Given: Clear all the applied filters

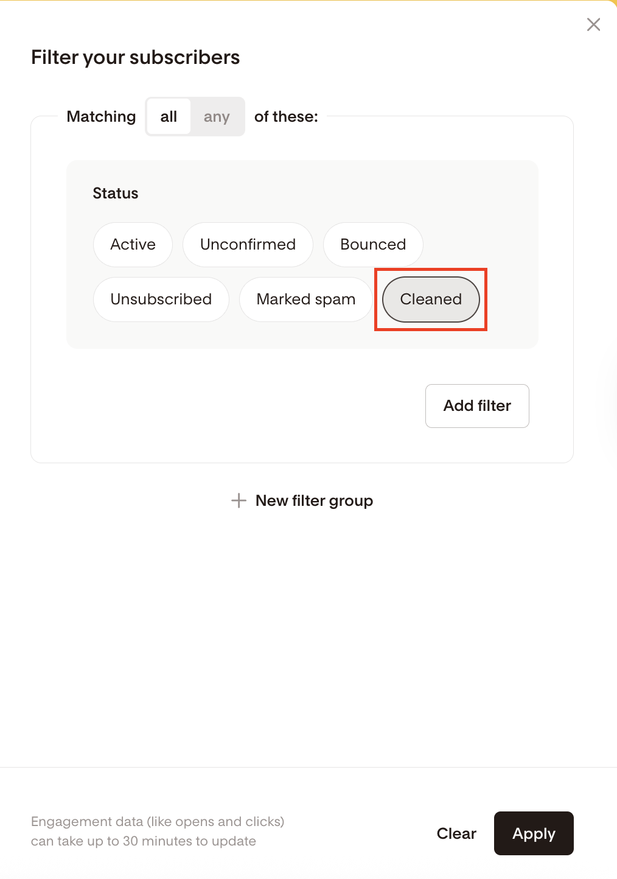Looking at the screenshot, I should 456,833.
